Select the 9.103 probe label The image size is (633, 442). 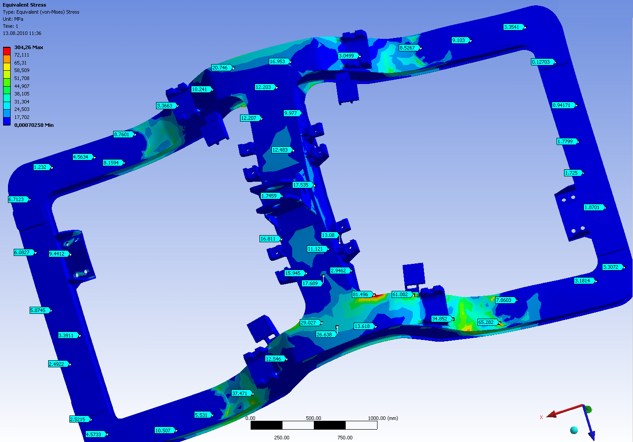click(460, 40)
